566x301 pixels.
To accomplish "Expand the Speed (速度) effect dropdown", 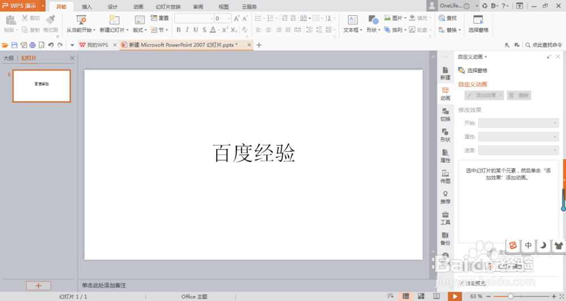I will click(x=555, y=150).
